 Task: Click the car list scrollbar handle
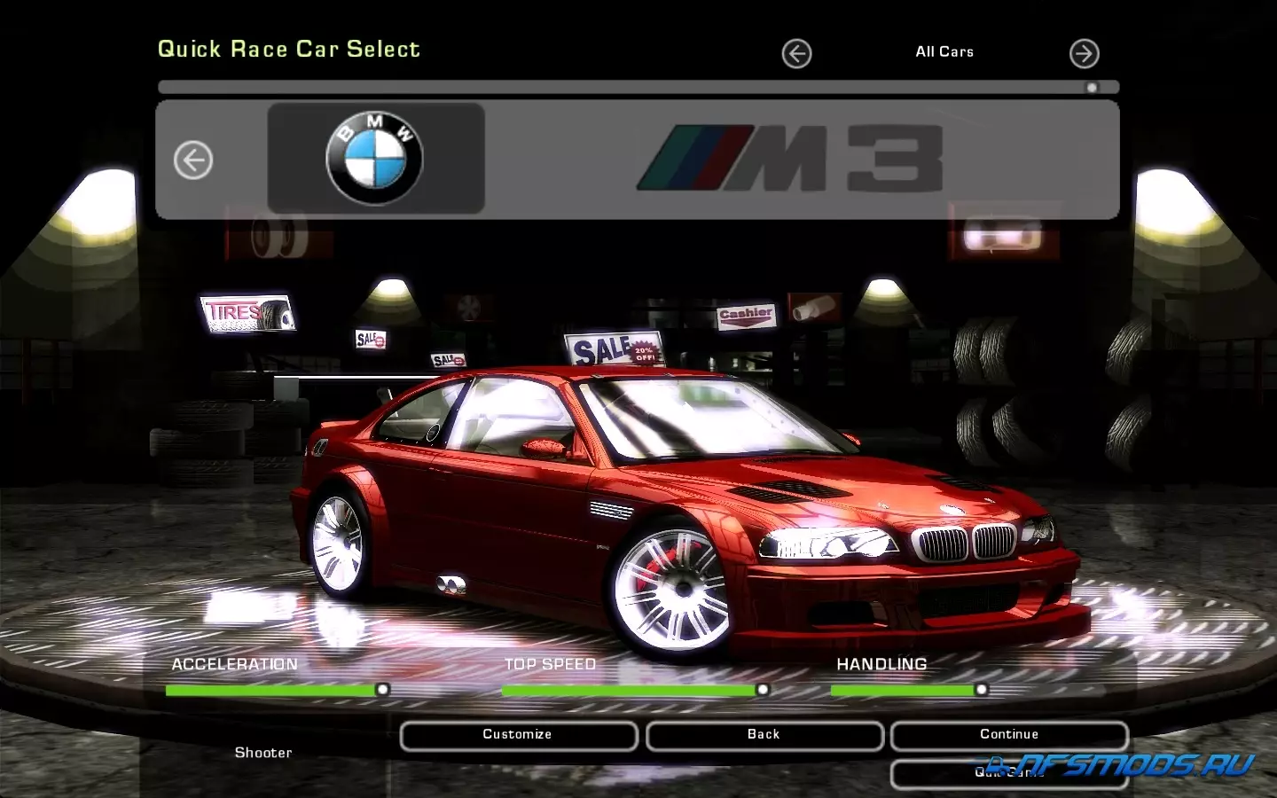pyautogui.click(x=1092, y=88)
